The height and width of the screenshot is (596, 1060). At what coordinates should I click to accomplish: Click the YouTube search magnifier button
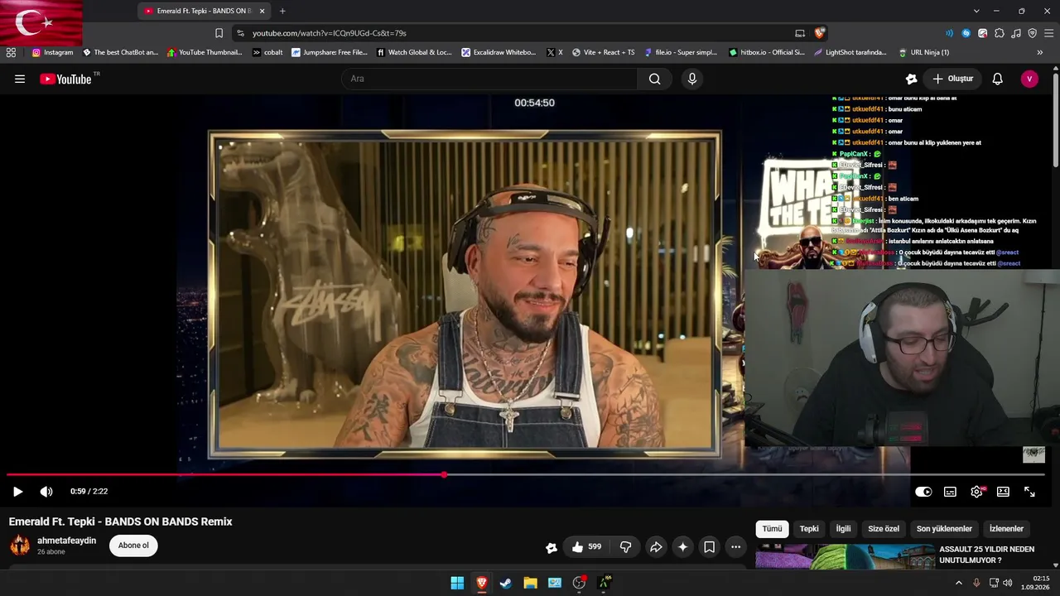coord(654,79)
